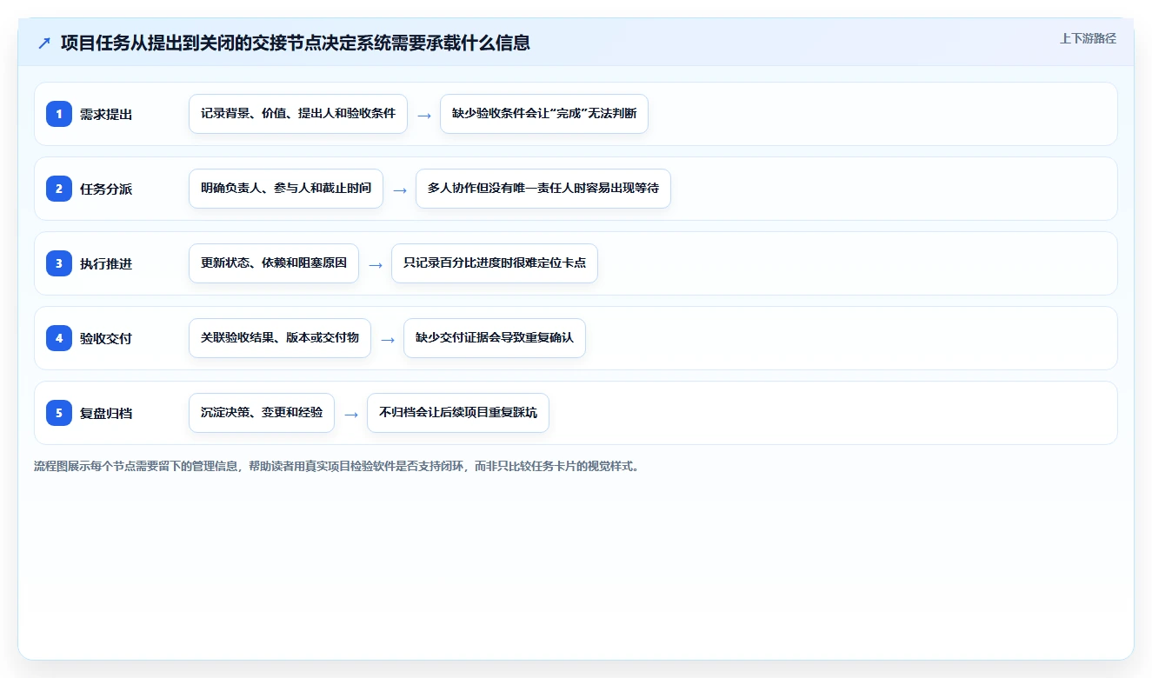Click the 只记录百分比进度时很难定位卡点 box
Image resolution: width=1152 pixels, height=678 pixels.
tap(495, 263)
